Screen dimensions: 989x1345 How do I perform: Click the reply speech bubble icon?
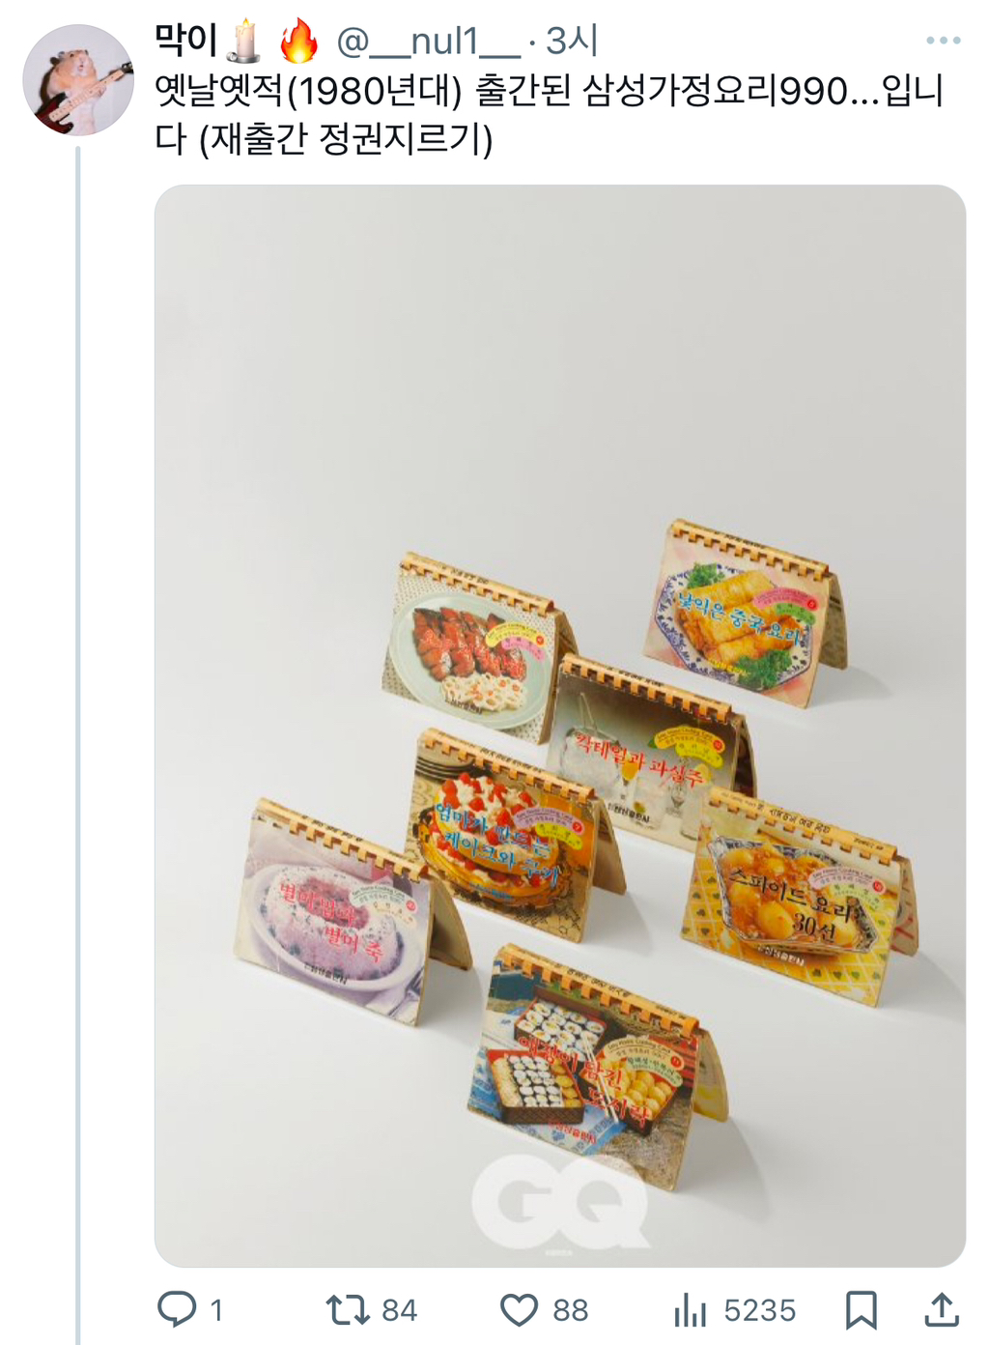pos(177,1309)
